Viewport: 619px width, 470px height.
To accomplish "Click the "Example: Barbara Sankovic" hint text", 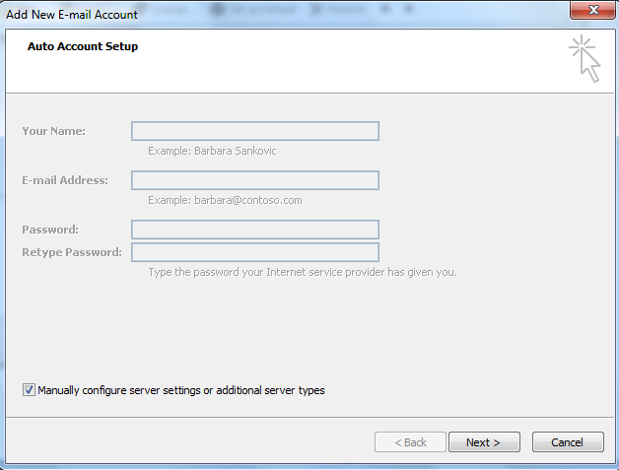I will (212, 151).
